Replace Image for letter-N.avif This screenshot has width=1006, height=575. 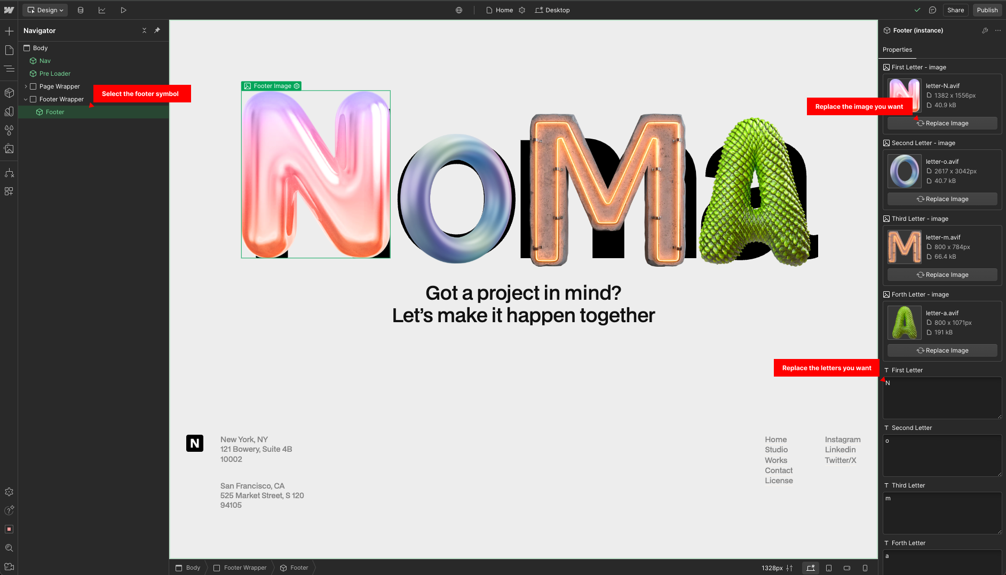[x=942, y=123]
